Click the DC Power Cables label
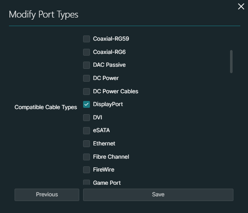248x213 pixels. coord(116,92)
